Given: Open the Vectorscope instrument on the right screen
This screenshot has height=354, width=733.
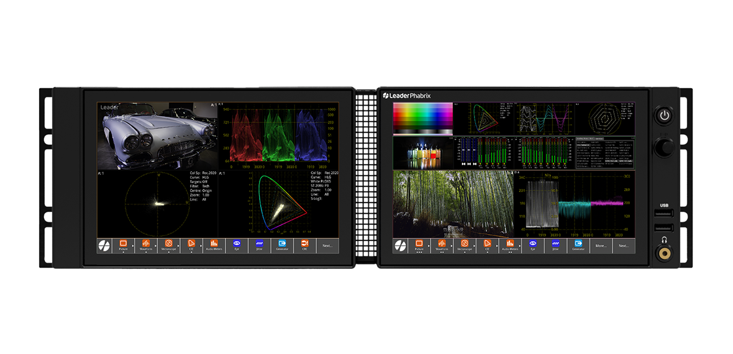Looking at the screenshot, I should [x=465, y=245].
